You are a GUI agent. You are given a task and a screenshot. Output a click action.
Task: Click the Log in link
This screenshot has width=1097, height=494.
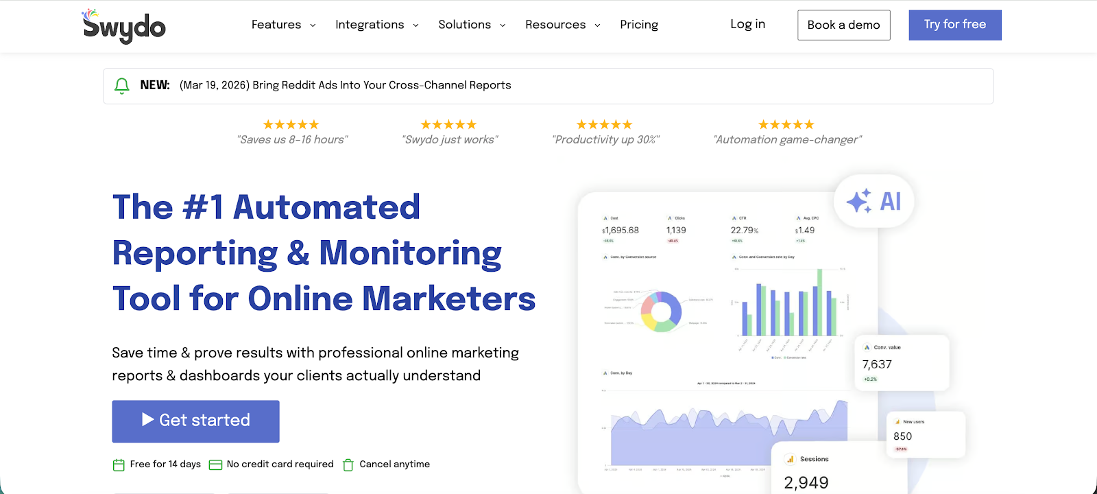[x=747, y=24]
